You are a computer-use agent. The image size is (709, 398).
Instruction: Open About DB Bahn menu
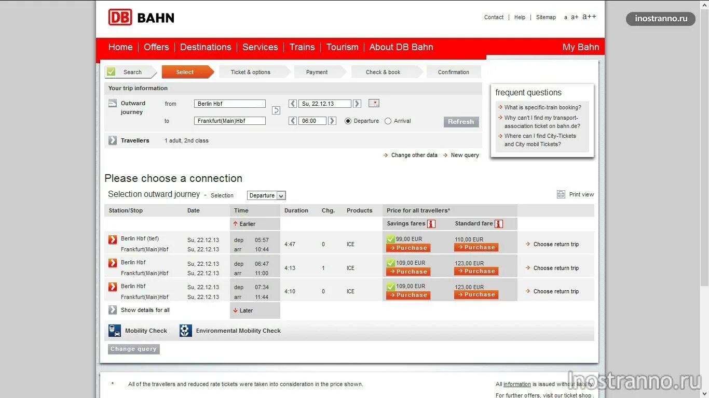pyautogui.click(x=401, y=47)
